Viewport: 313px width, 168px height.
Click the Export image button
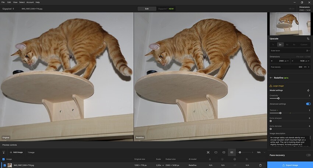pyautogui.click(x=290, y=165)
